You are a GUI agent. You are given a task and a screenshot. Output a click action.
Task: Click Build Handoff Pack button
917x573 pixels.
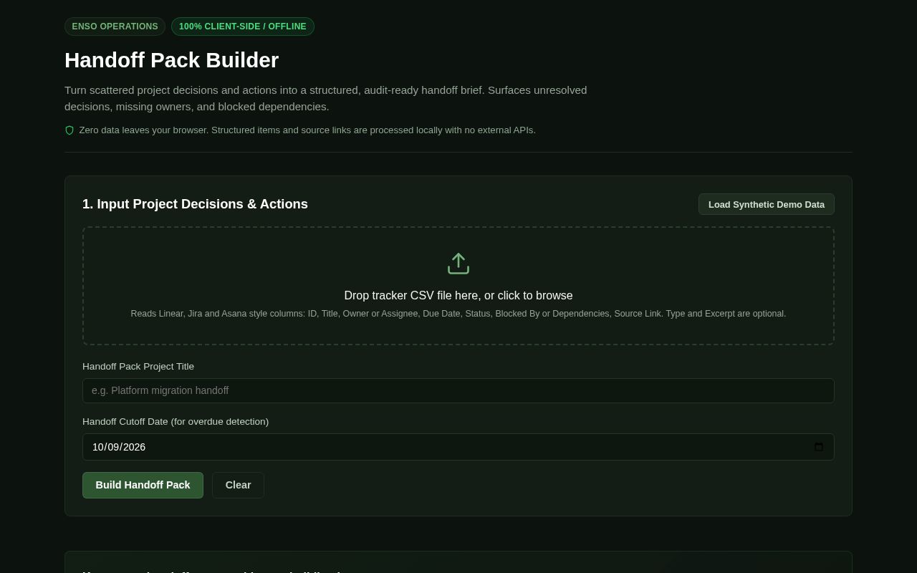click(x=143, y=485)
